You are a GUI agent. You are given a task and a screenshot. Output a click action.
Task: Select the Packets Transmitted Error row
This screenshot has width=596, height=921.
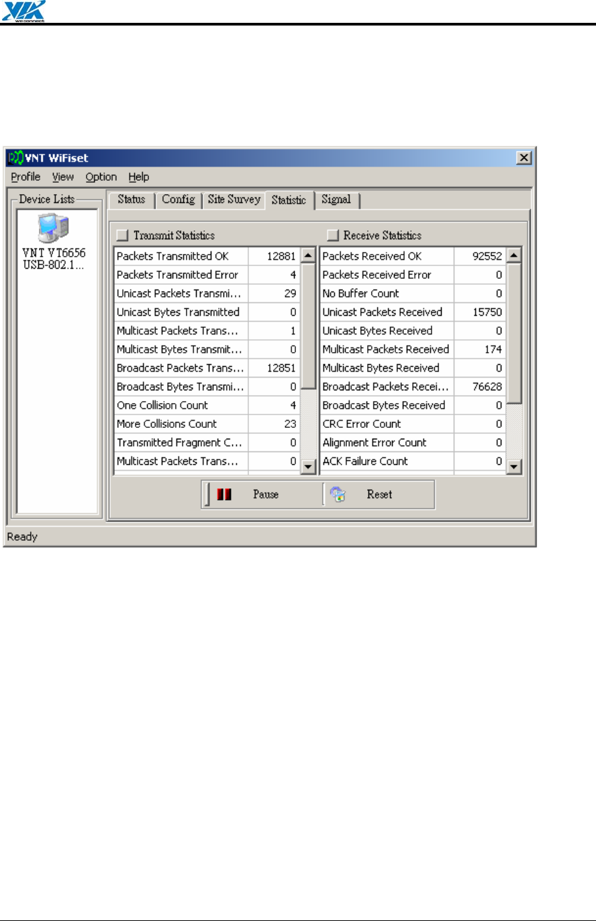click(x=207, y=275)
